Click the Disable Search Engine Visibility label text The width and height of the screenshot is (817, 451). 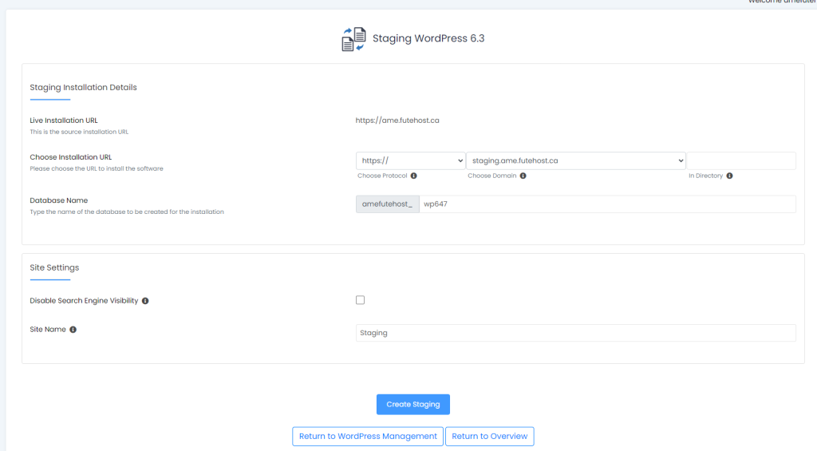(84, 301)
